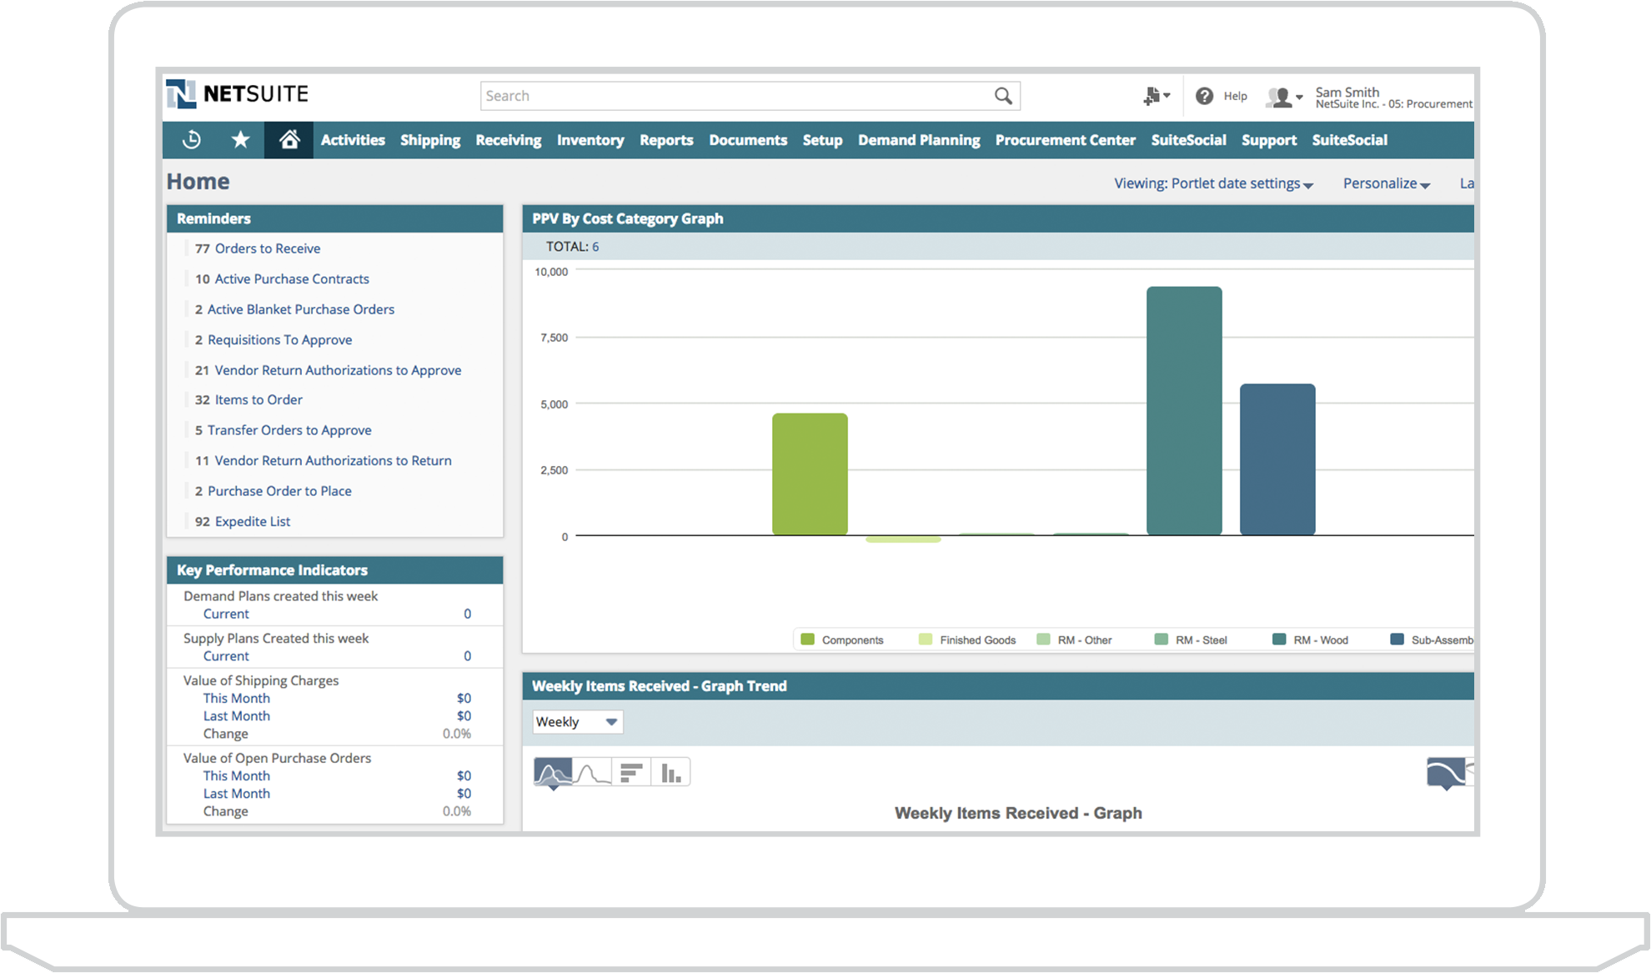Open the Setup menu
The image size is (1651, 973).
822,140
